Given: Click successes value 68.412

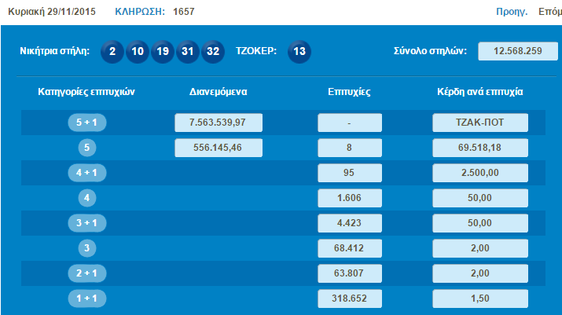Looking at the screenshot, I should tap(350, 248).
